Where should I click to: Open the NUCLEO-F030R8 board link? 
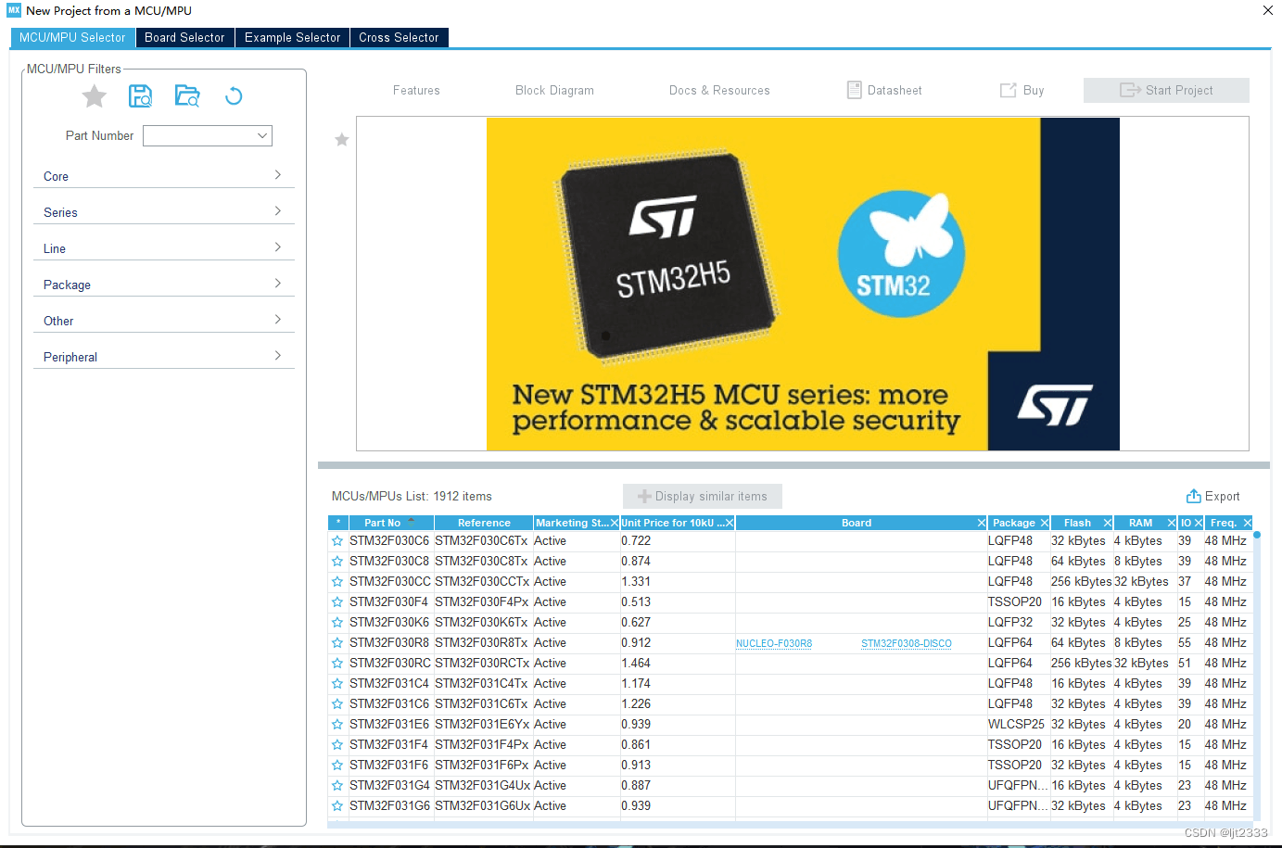coord(774,644)
